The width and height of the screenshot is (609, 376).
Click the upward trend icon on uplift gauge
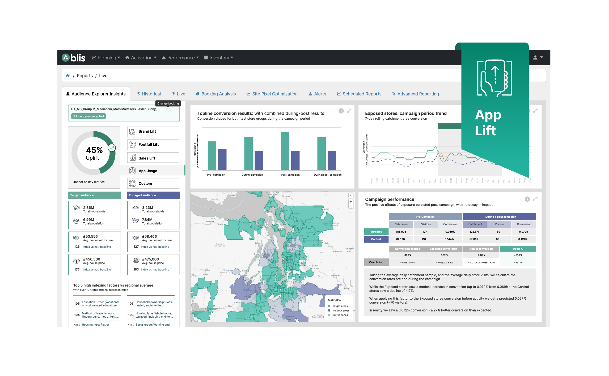[112, 148]
